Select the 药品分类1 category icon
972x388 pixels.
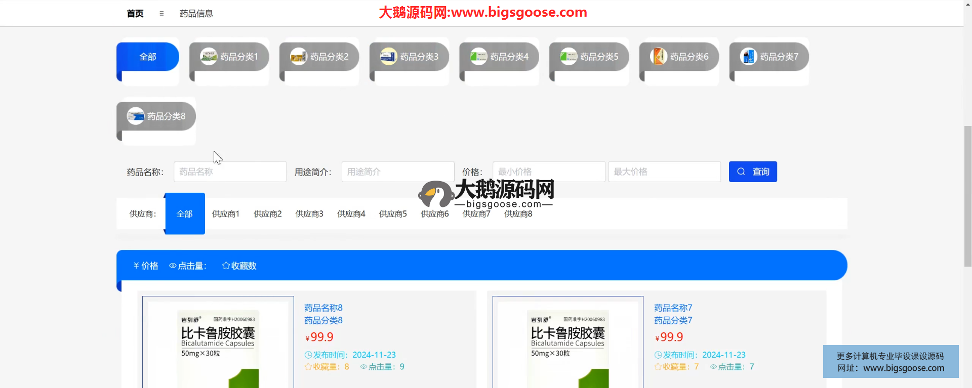pos(209,57)
